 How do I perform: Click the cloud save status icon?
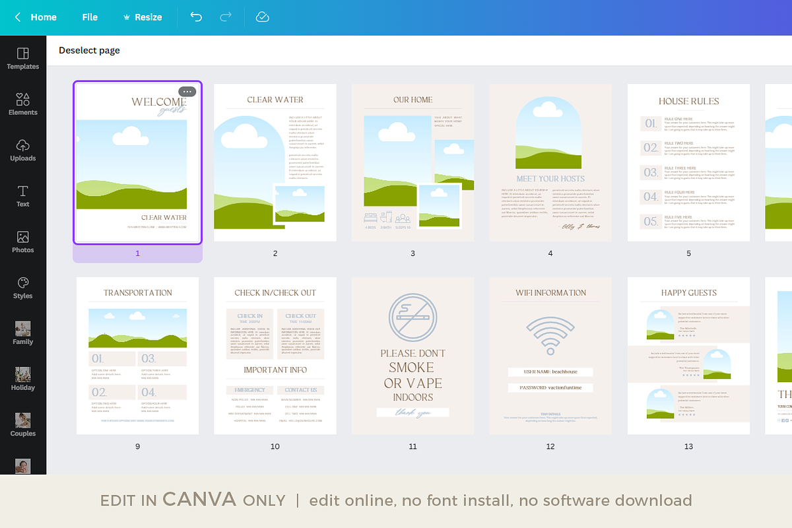point(263,17)
